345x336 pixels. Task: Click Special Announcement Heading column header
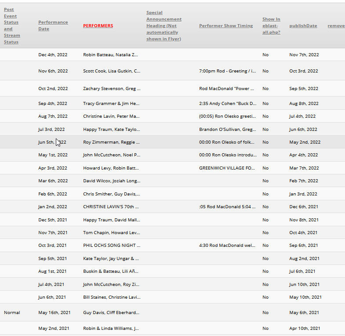163,25
